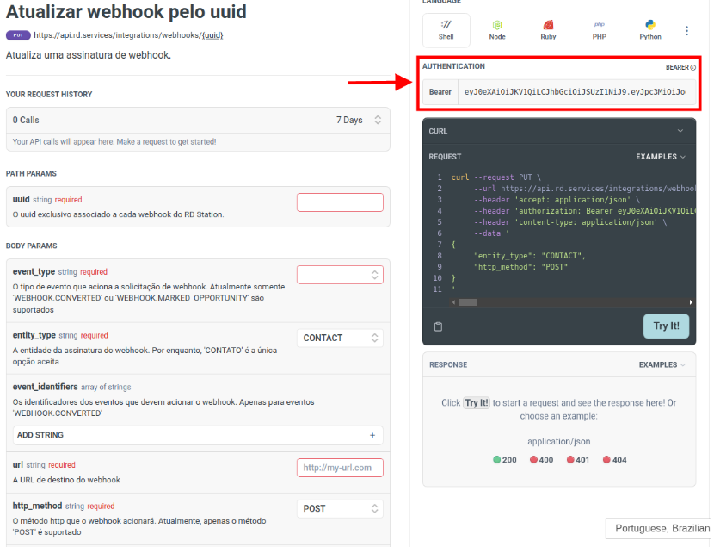Expand the CURL section chevron
Screen dimensions: 714x547
[680, 131]
